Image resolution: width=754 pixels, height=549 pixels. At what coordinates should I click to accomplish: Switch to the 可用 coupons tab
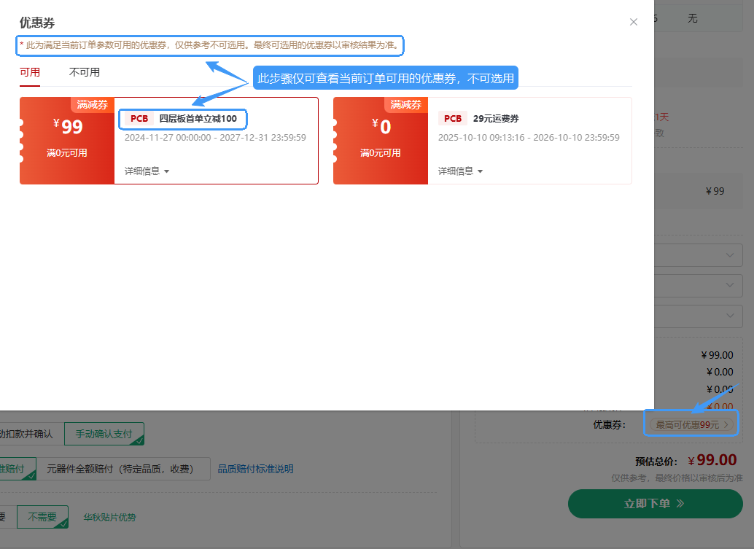[x=30, y=72]
